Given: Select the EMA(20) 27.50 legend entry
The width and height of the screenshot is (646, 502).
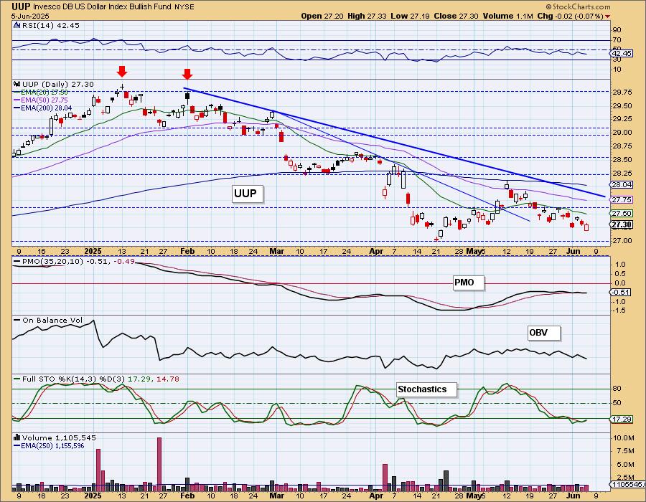Looking at the screenshot, I should coord(41,93).
